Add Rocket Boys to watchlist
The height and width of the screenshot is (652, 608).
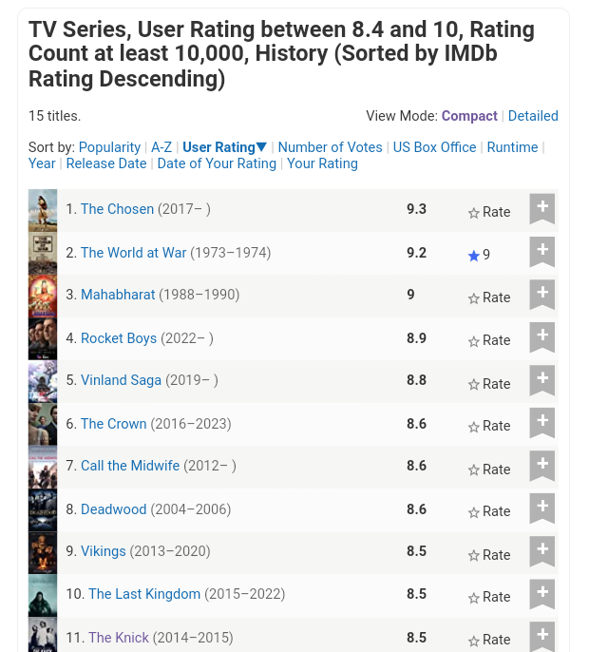point(541,337)
